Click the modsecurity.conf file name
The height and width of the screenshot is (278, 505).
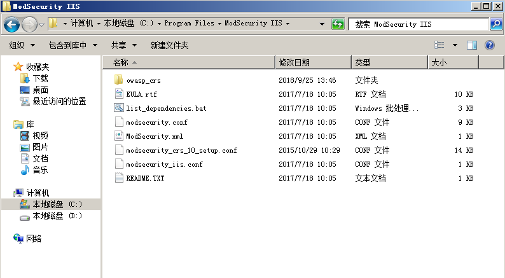[157, 122]
